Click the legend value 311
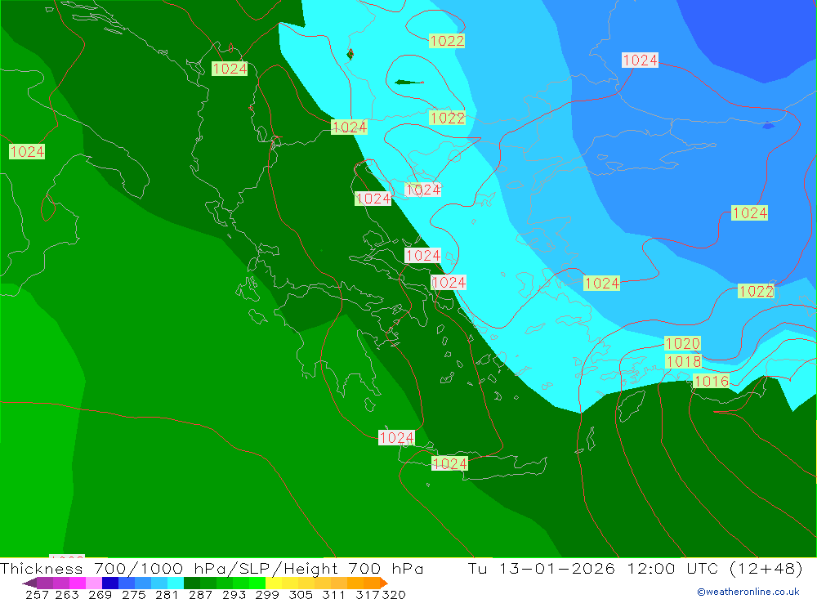Image resolution: width=817 pixels, height=599 pixels. (x=333, y=594)
